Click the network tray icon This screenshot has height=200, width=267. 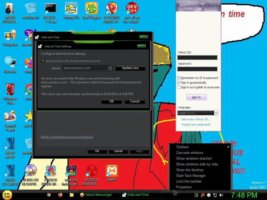[x=215, y=195]
